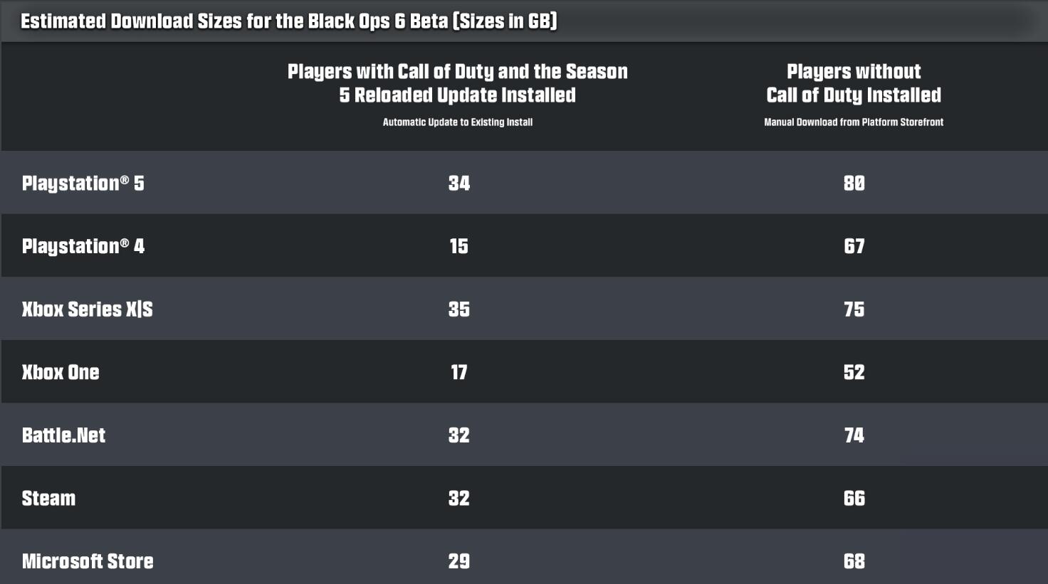The width and height of the screenshot is (1048, 584).
Task: Select the 80 GB value for Playstation 5
Action: pos(854,184)
